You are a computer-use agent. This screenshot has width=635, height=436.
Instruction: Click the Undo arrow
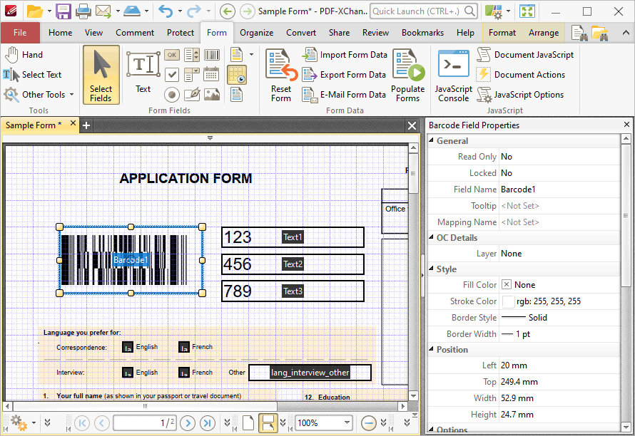(166, 11)
